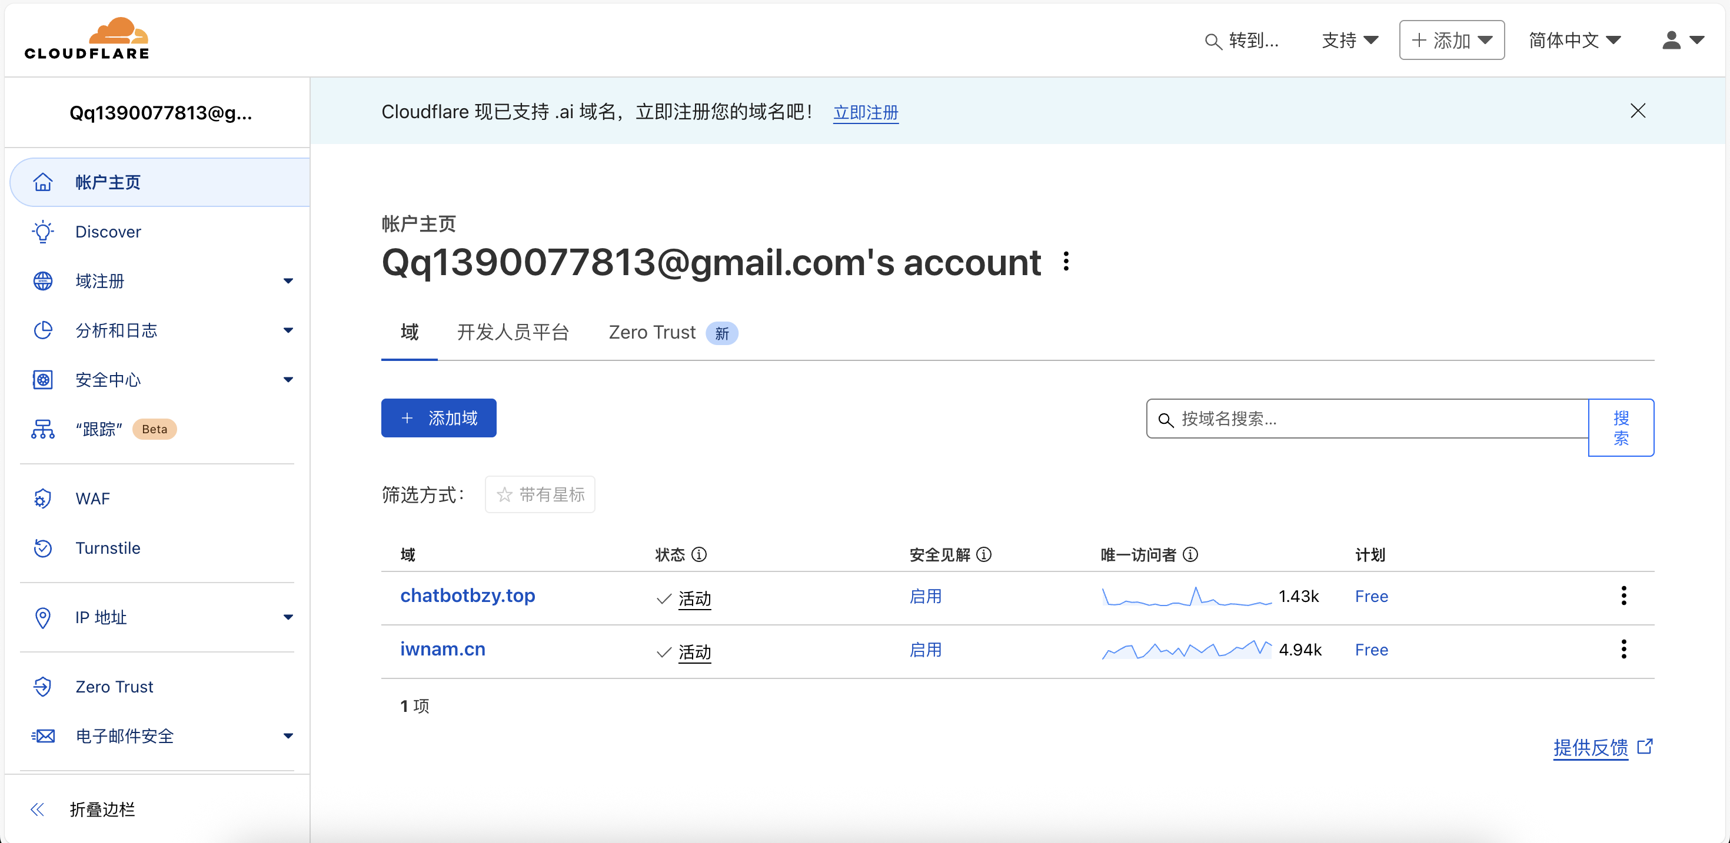Select the 域 tab

(410, 332)
